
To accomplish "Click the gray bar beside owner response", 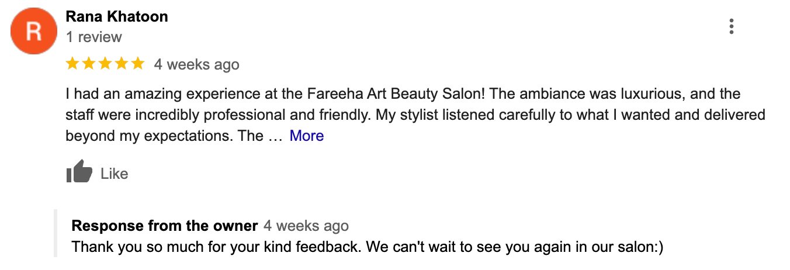I will [56, 233].
